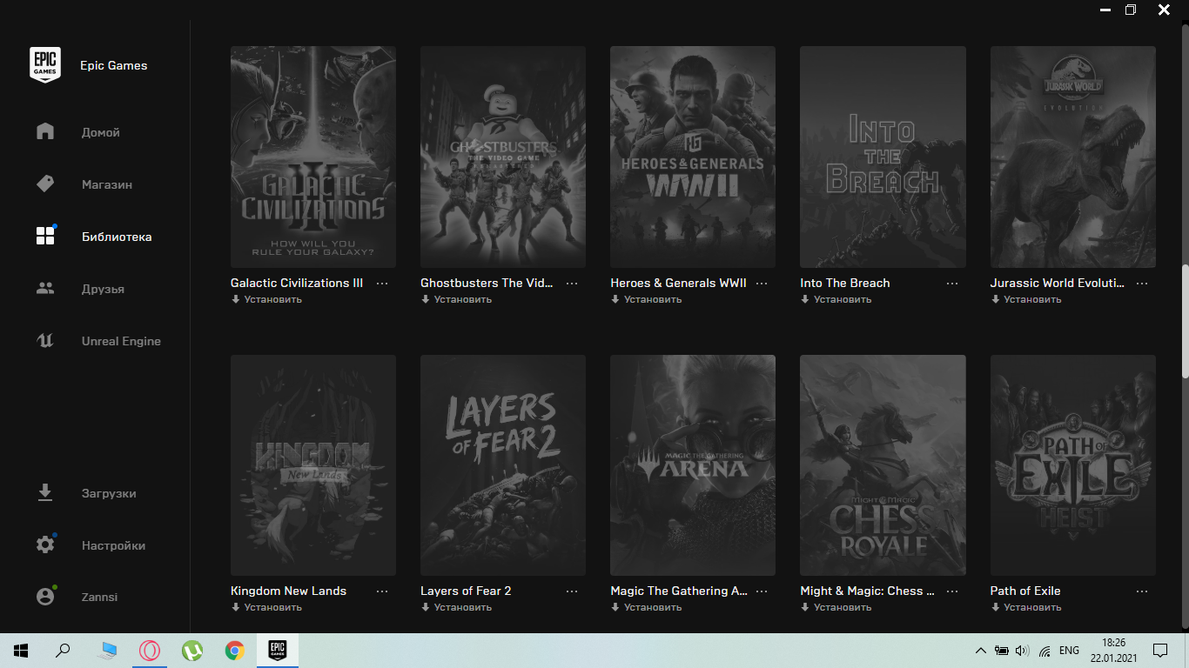1189x668 pixels.
Task: Open the Магазин store tag icon
Action: pos(45,184)
